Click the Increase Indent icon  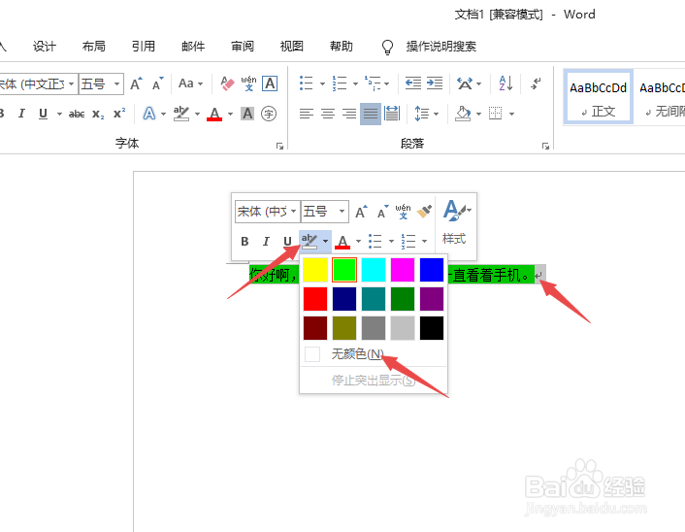[435, 83]
